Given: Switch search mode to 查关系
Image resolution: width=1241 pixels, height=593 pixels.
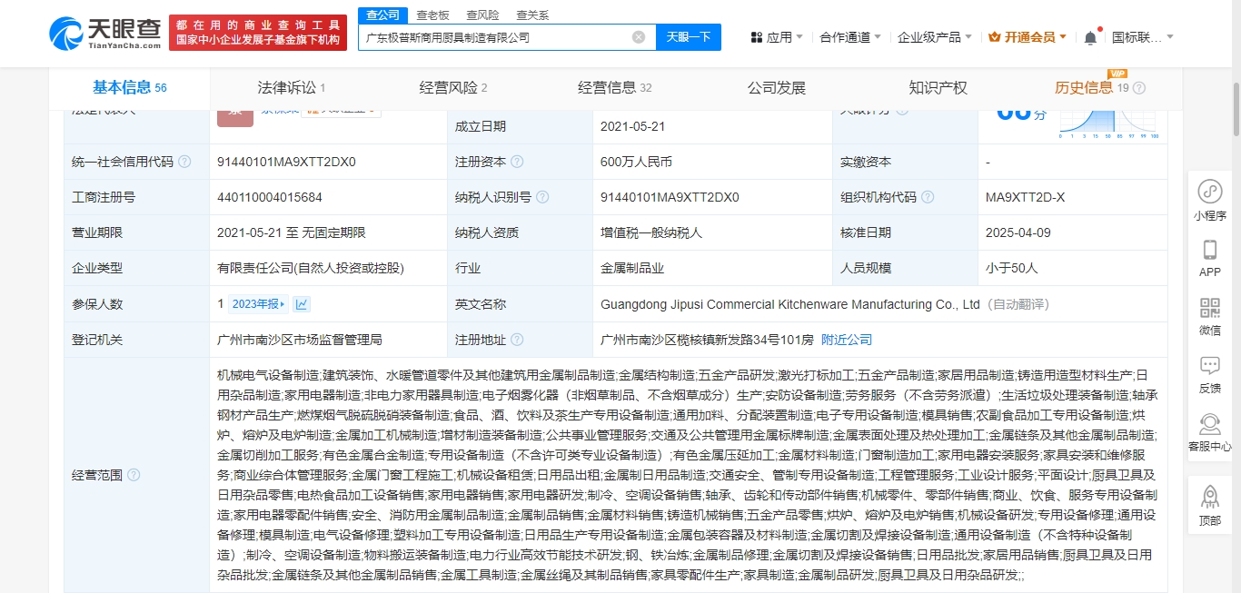Looking at the screenshot, I should coord(532,15).
